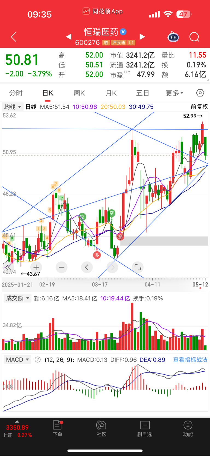This screenshot has width=210, height=456.
Task: Tap the MA5:51.54 label
Action: (x=55, y=107)
